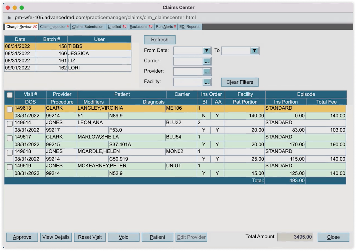Click carrier code UNIUT

coord(174,166)
